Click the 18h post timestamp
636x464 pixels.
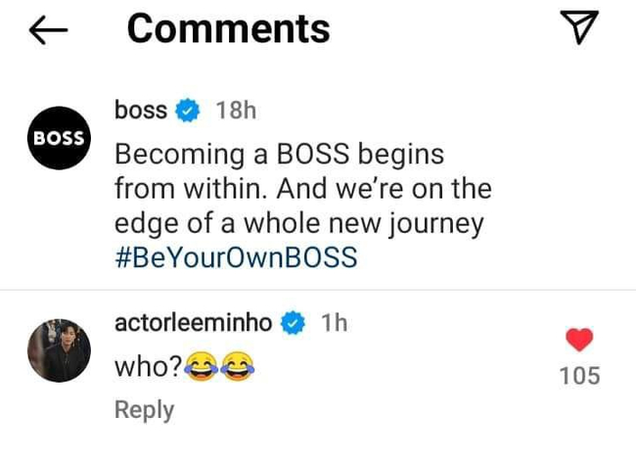[x=235, y=111]
